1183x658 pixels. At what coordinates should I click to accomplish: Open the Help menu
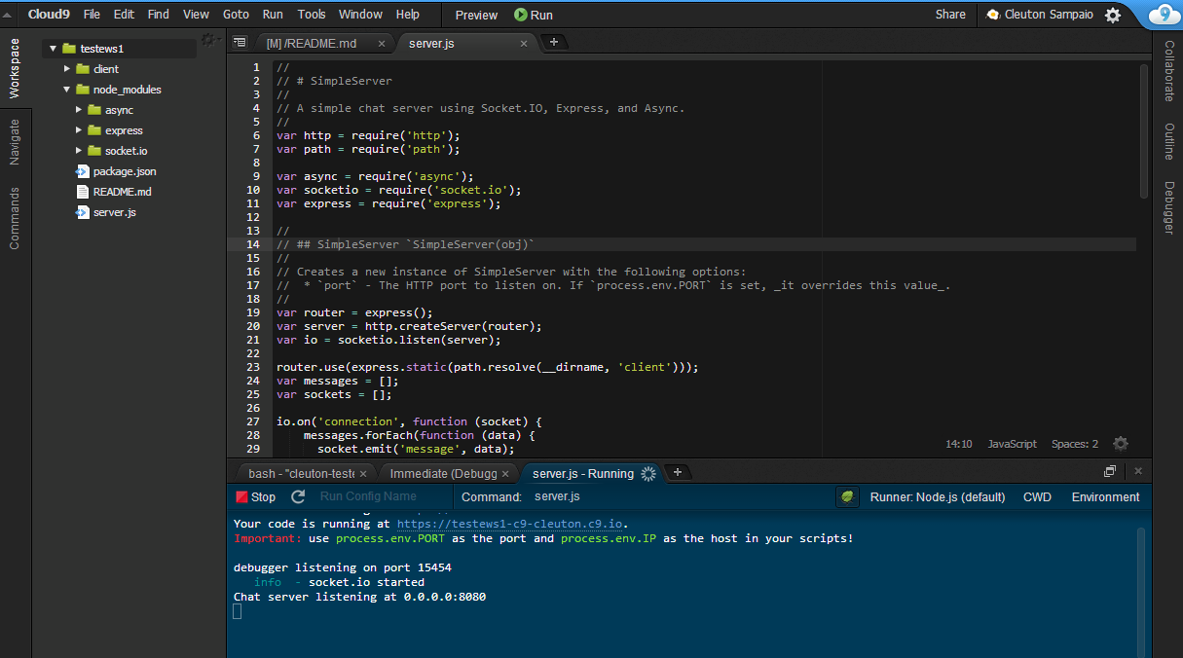pos(408,15)
